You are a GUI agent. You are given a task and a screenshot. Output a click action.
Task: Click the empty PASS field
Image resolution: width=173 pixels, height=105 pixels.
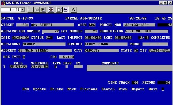coord(67,67)
